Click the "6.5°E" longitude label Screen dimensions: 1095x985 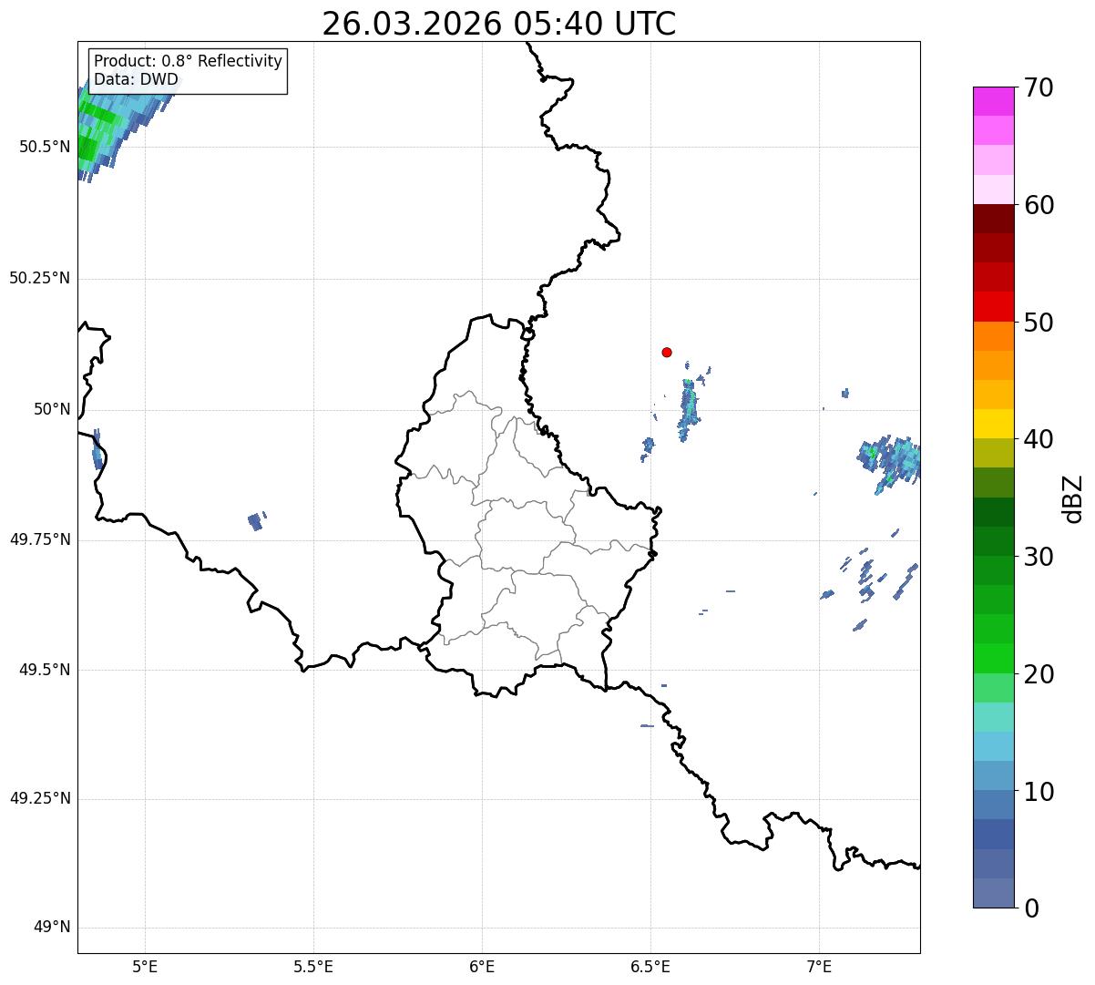650,967
